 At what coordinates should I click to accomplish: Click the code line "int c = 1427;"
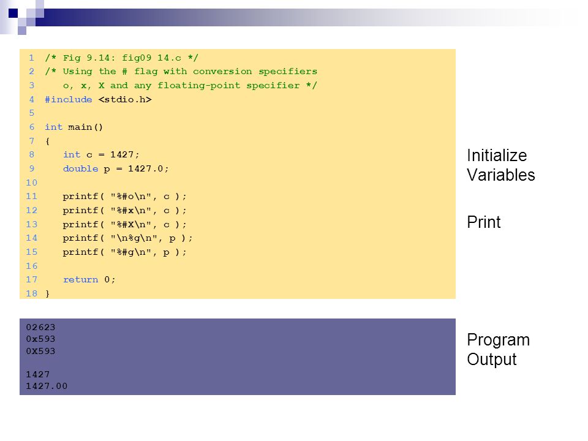[x=101, y=154]
